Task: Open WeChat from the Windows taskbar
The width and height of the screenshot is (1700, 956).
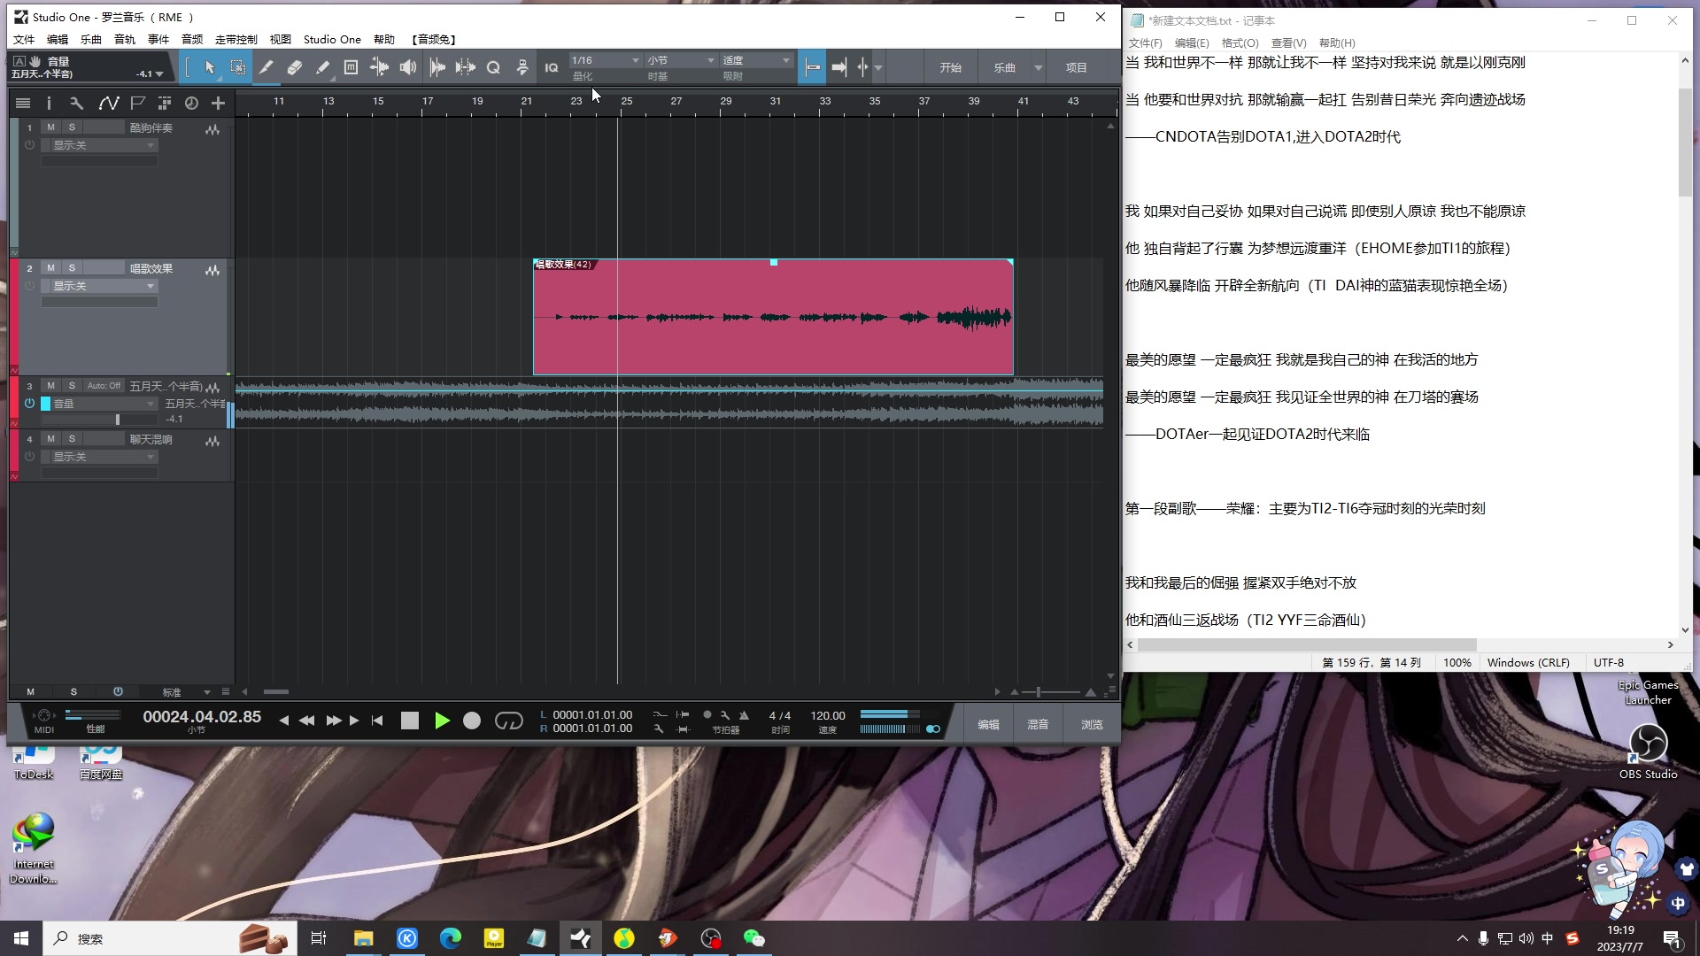Action: click(x=753, y=938)
